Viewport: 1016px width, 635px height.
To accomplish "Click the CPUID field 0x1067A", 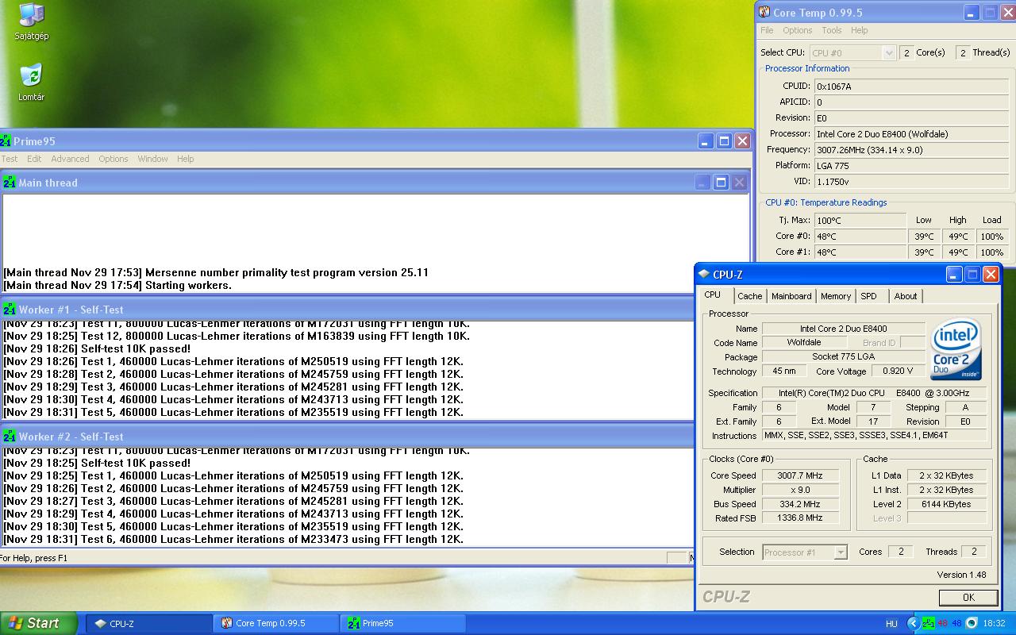I will [x=913, y=86].
